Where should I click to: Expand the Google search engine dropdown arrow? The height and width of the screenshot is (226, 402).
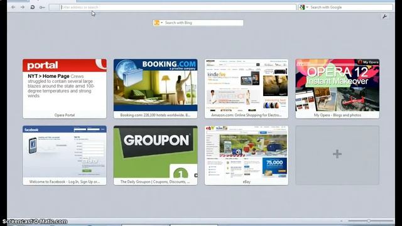coord(307,7)
